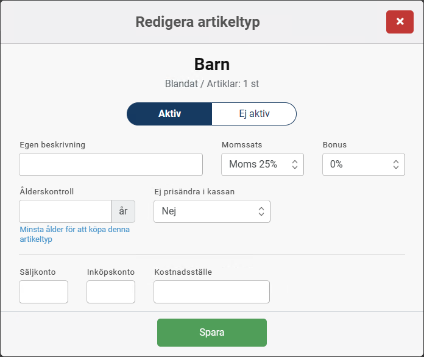Image resolution: width=424 pixels, height=357 pixels.
Task: Click into the Kostnadsställe field
Action: coord(211,292)
